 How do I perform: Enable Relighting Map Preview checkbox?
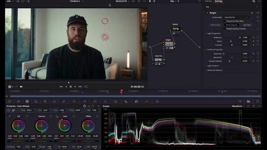tap(224, 29)
